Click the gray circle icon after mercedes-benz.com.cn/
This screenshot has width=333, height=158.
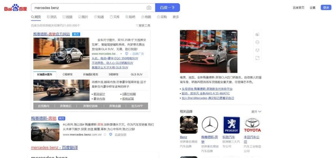pos(105,134)
